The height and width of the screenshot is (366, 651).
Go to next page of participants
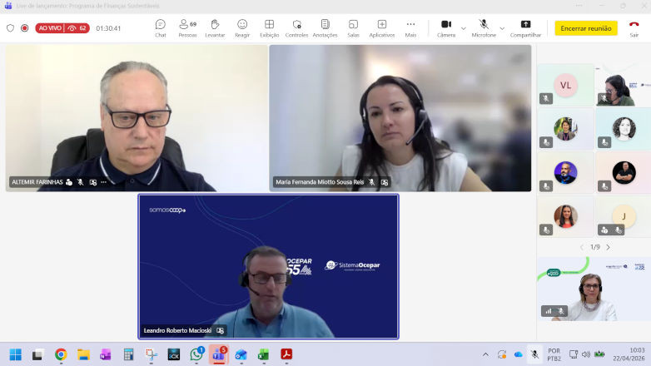[608, 247]
